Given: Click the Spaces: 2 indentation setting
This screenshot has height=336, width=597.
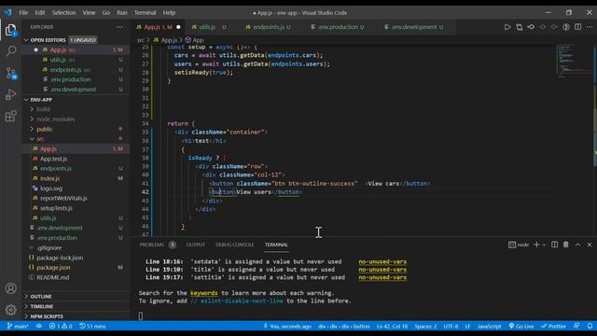Looking at the screenshot, I should point(425,326).
